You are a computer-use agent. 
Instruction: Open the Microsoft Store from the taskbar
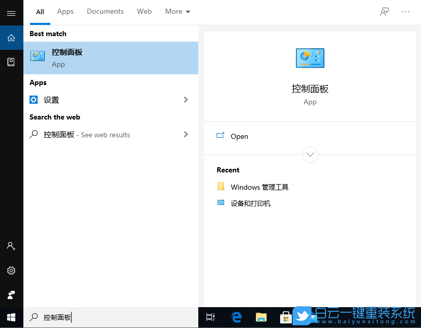pos(286,317)
